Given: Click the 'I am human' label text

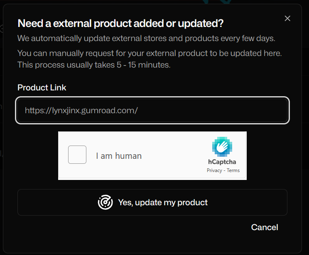Looking at the screenshot, I should click(x=119, y=156).
